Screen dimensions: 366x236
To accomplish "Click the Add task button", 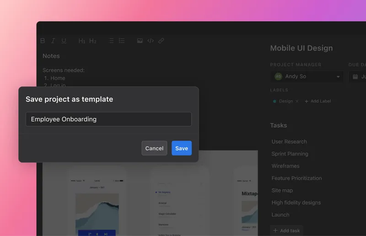I will [x=286, y=231].
